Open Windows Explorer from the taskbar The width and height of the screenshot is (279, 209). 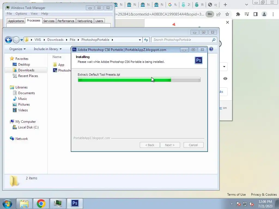click(24, 204)
